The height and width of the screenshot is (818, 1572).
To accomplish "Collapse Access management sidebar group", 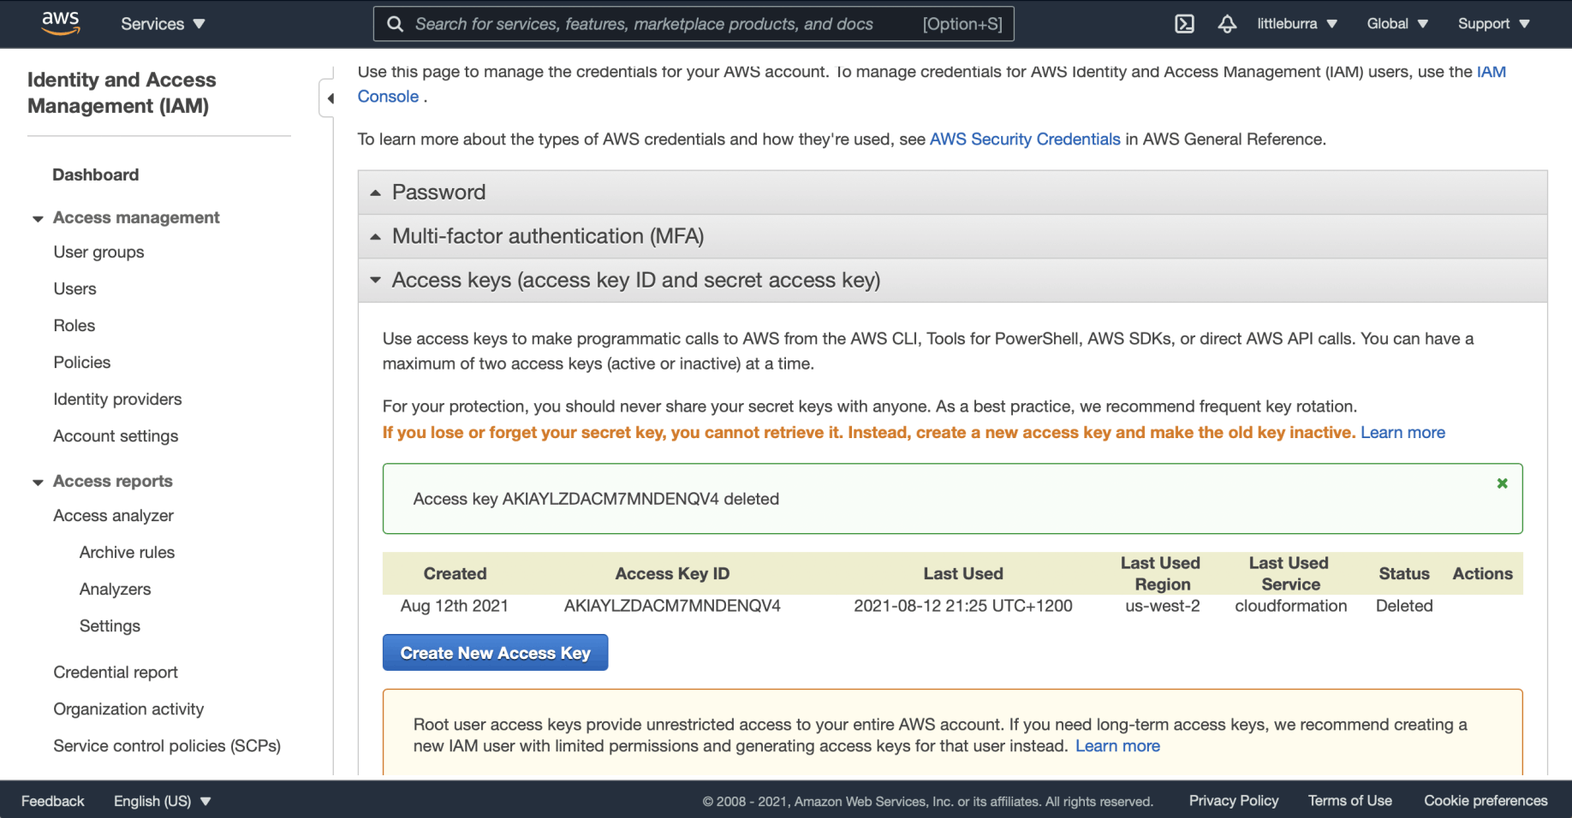I will click(38, 218).
